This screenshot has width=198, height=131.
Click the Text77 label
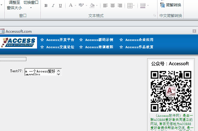click(17, 71)
